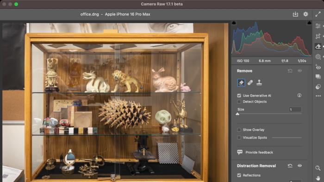Click the office.dng file title
Screen dimensions: 324x182
pyautogui.click(x=89, y=14)
